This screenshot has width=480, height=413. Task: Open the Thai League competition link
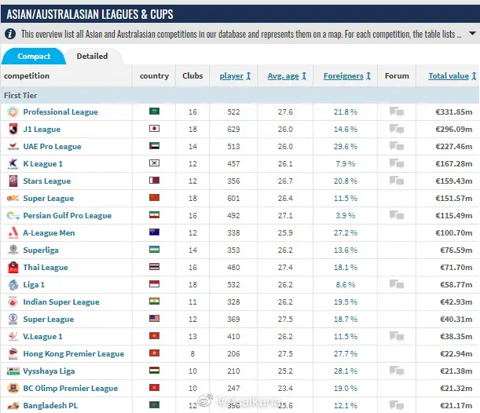45,267
